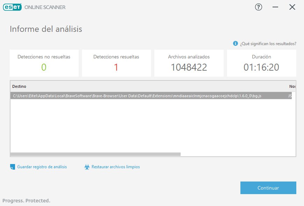
Task: Open "¿Qué significan los resultados?" link
Action: pos(268,44)
